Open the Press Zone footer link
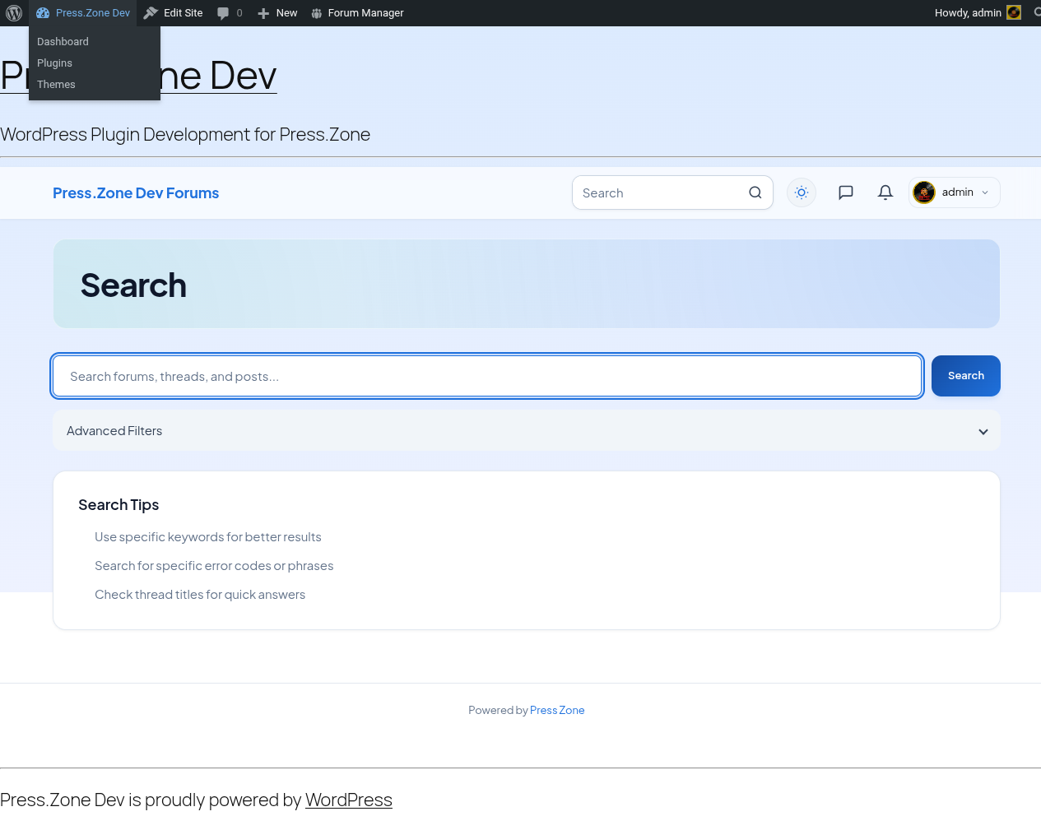This screenshot has height=830, width=1041. pos(557,711)
